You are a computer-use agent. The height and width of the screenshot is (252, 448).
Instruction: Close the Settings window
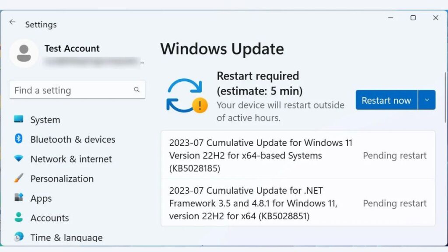point(435,17)
